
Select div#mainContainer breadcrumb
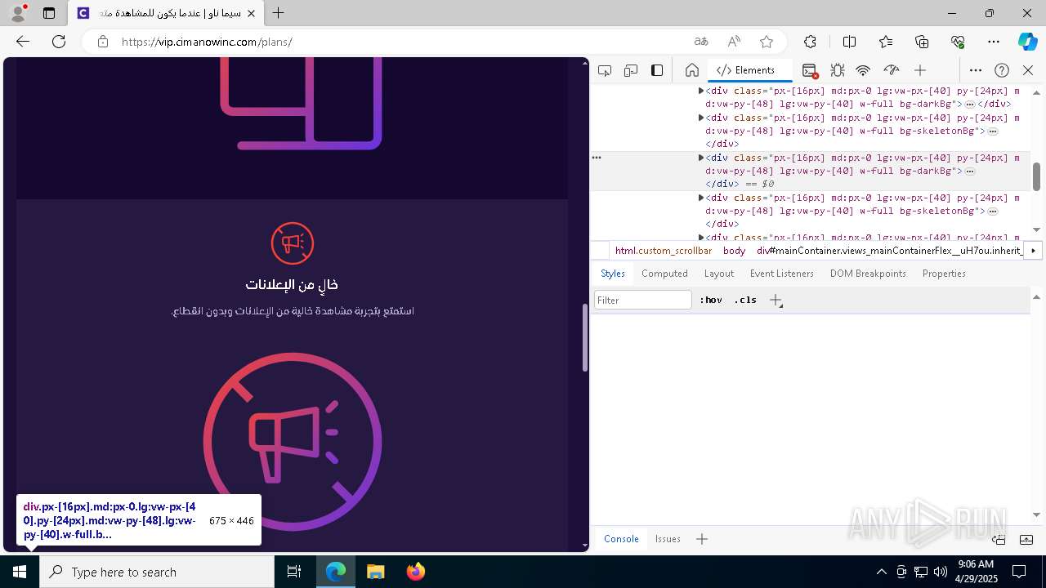(889, 251)
